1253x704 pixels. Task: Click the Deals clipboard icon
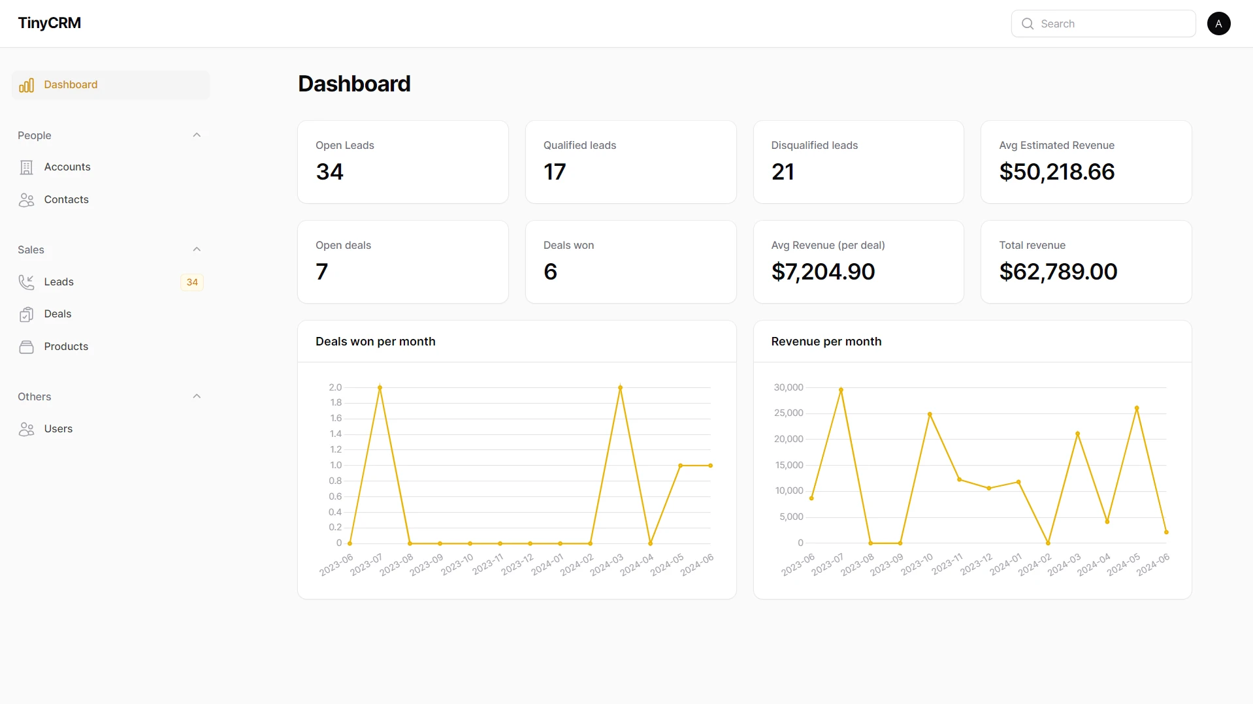[x=26, y=314]
